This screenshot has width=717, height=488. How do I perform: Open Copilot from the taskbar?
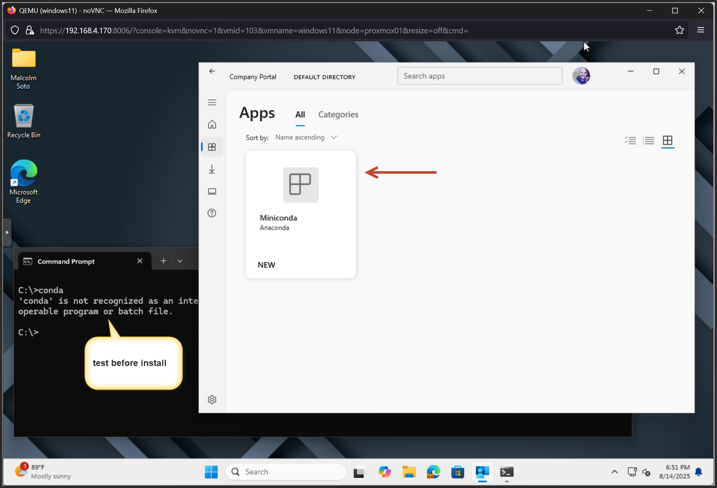tap(385, 472)
